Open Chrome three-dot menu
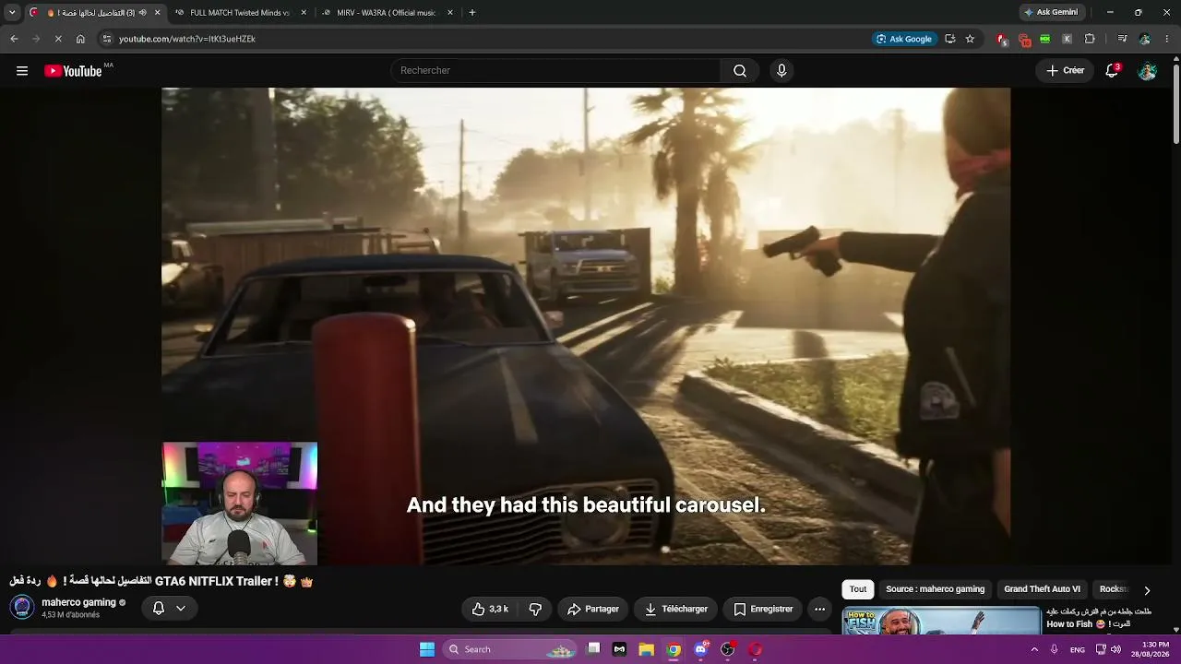 (1167, 39)
